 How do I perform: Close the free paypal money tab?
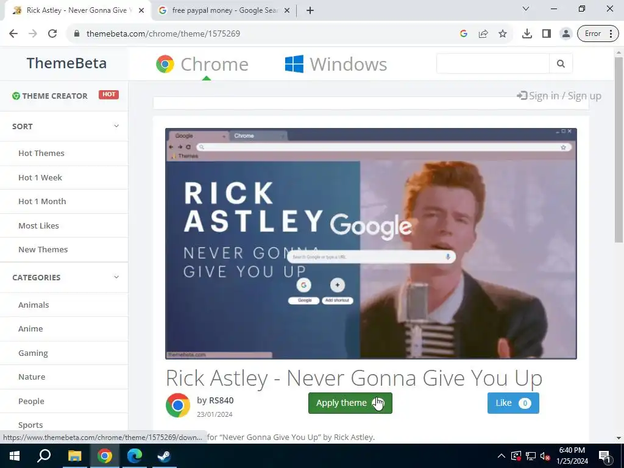point(287,10)
